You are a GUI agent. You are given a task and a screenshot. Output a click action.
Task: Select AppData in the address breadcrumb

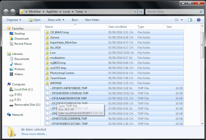(52, 12)
